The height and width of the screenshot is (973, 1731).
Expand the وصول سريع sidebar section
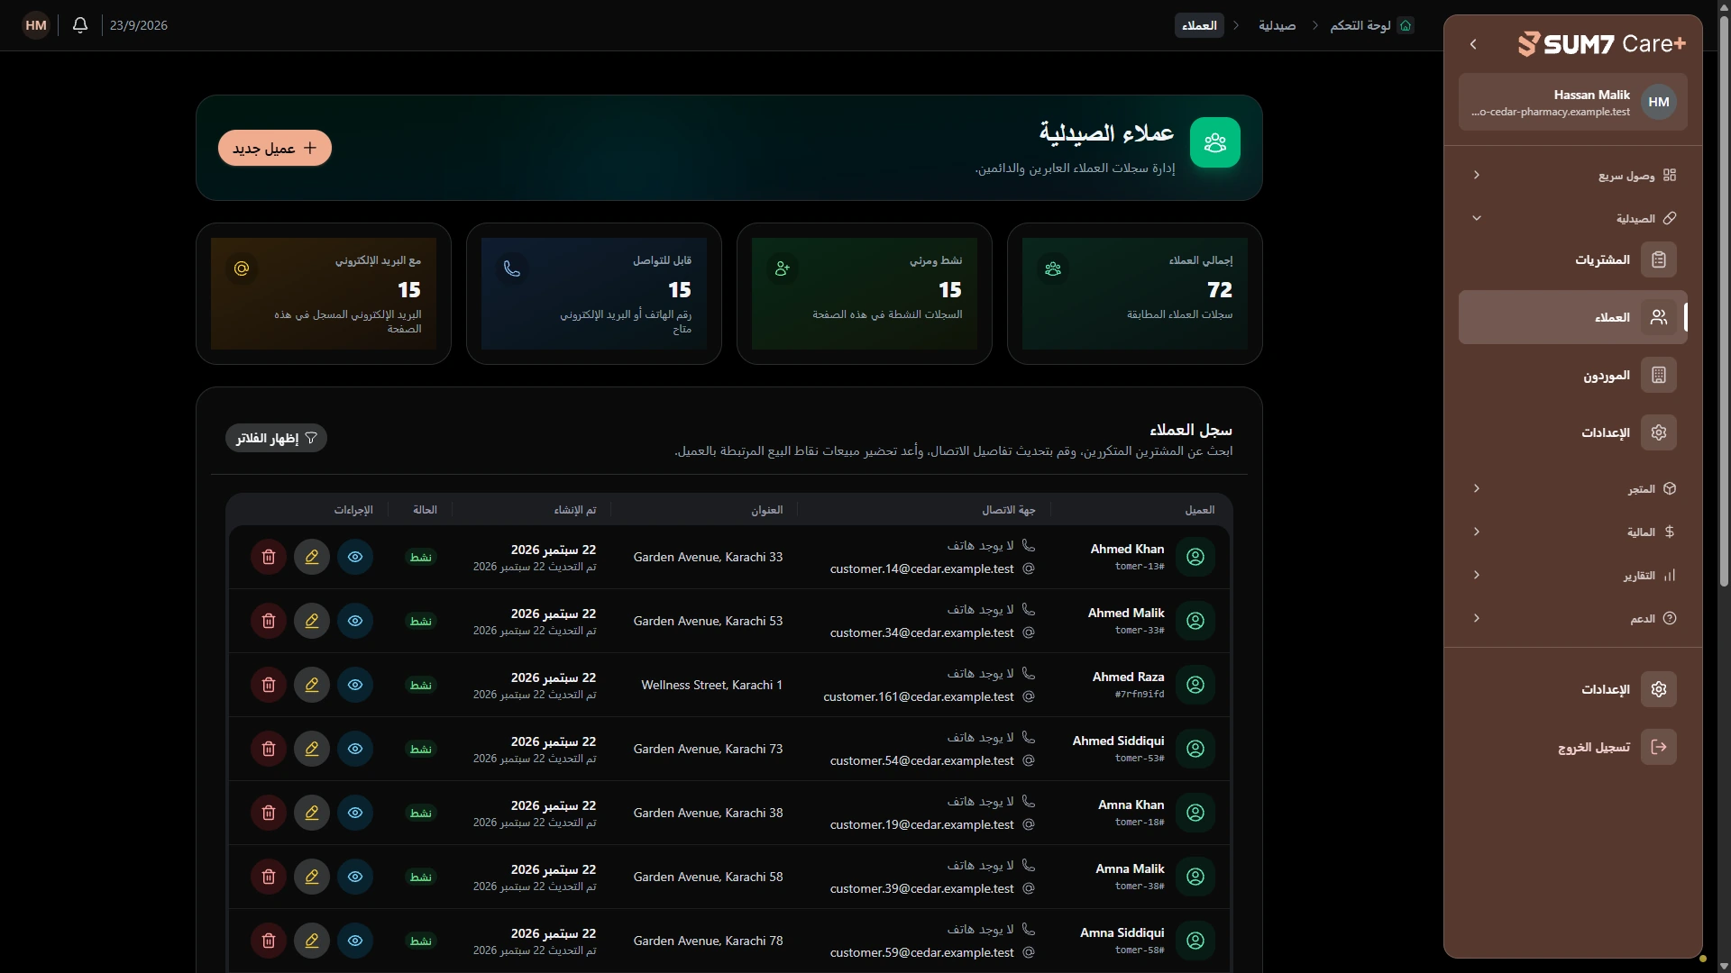1573,175
